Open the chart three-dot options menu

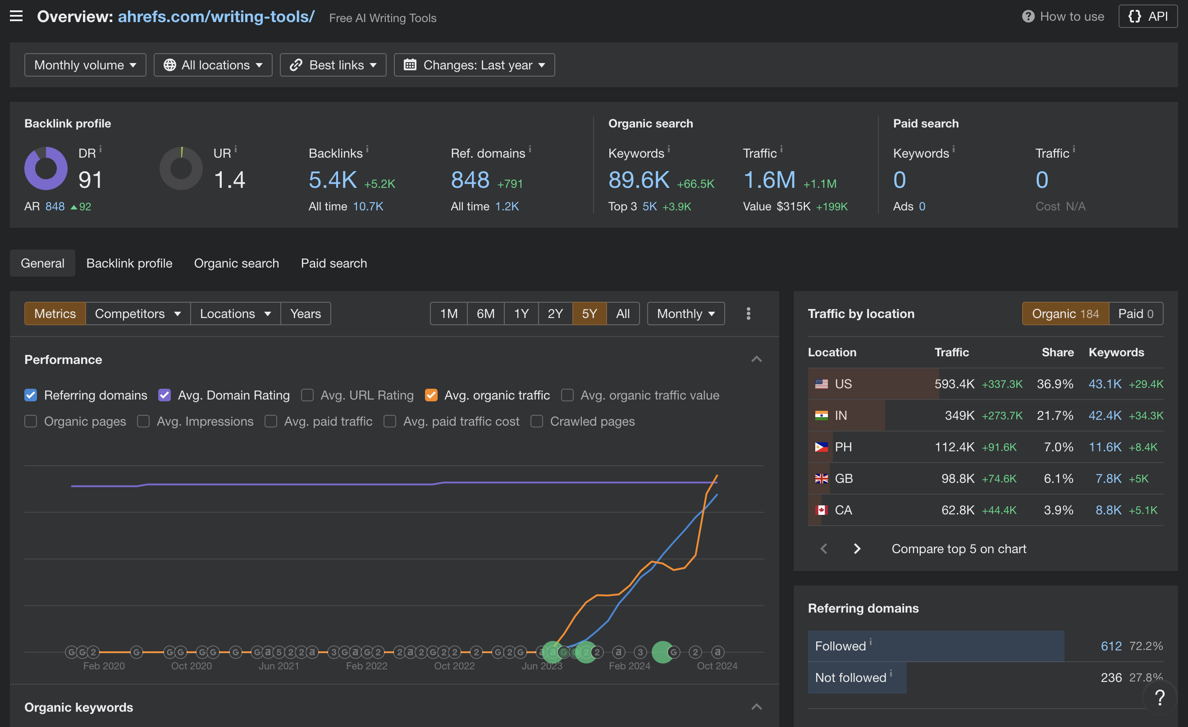[x=748, y=314]
